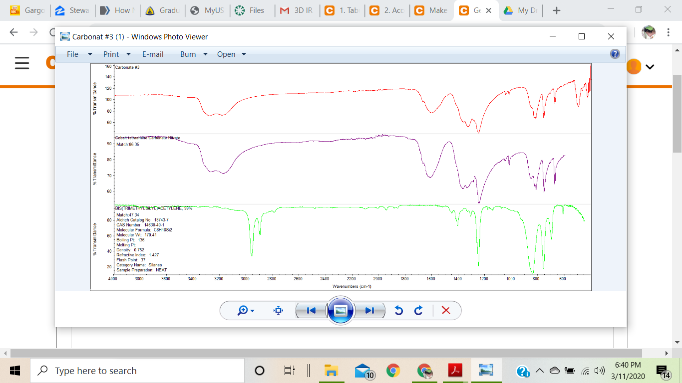
Task: Open Photo Viewer help icon
Action: [x=615, y=54]
